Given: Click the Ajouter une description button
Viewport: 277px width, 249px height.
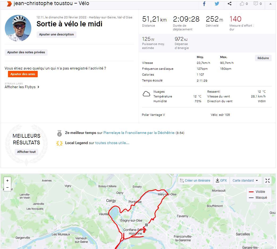Looking at the screenshot, I should 56,35.
